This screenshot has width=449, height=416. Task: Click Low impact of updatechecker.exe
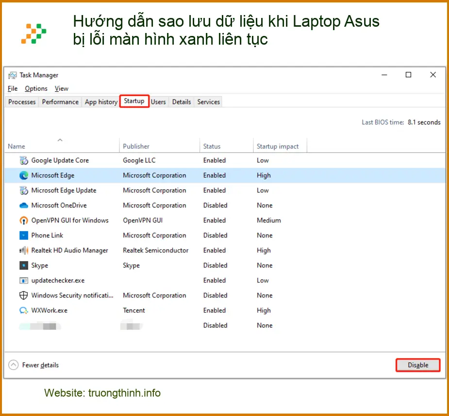tap(263, 280)
